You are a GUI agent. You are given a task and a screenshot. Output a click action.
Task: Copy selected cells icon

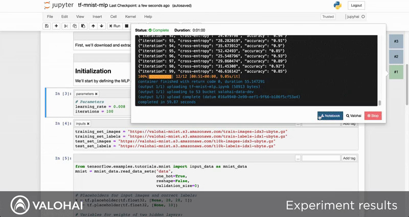(75, 26)
